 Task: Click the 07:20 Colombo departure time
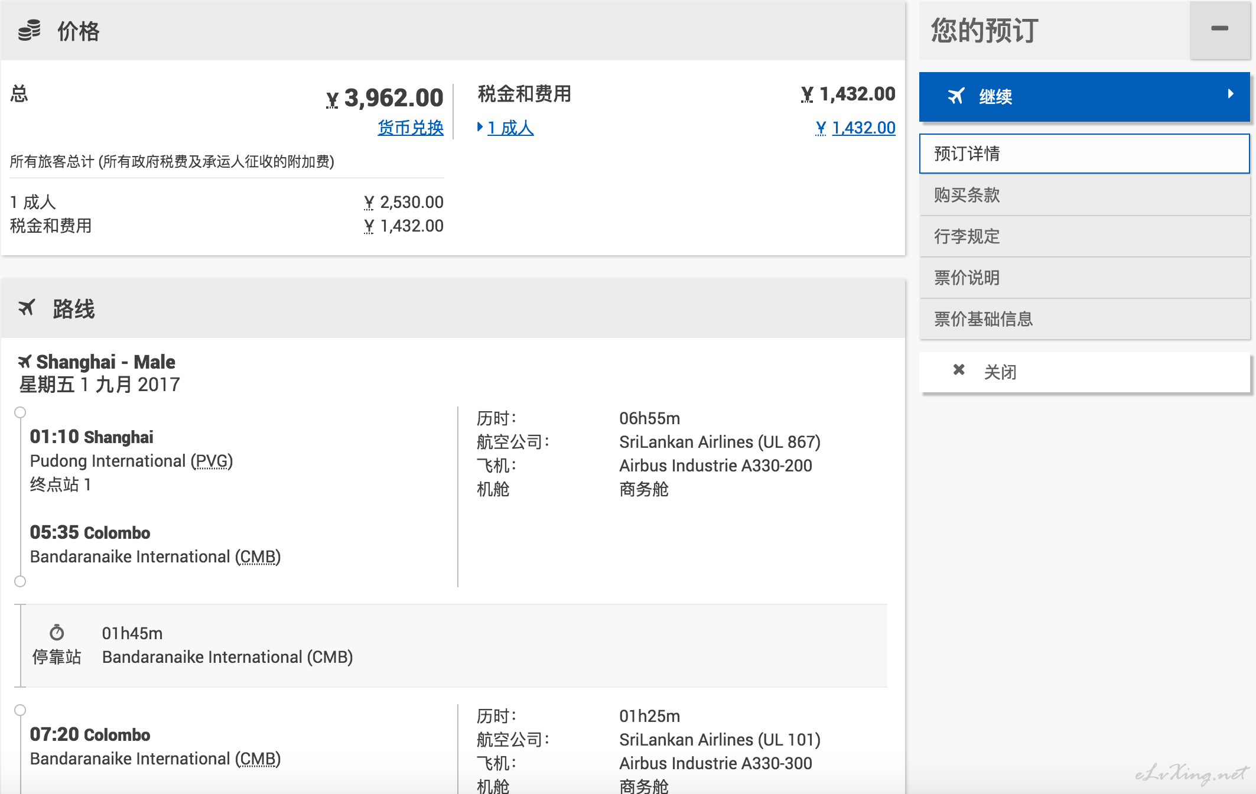[x=90, y=734]
